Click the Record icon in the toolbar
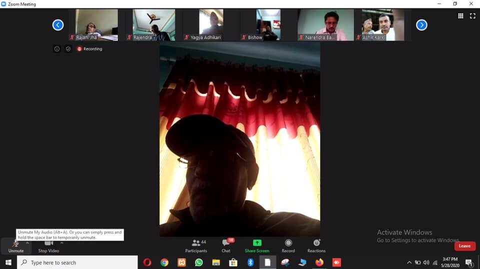Image resolution: width=480 pixels, height=269 pixels. click(288, 243)
